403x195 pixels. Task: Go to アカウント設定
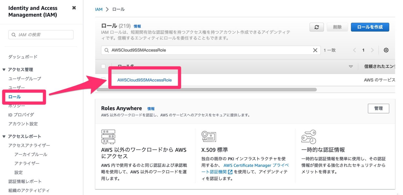point(23,124)
